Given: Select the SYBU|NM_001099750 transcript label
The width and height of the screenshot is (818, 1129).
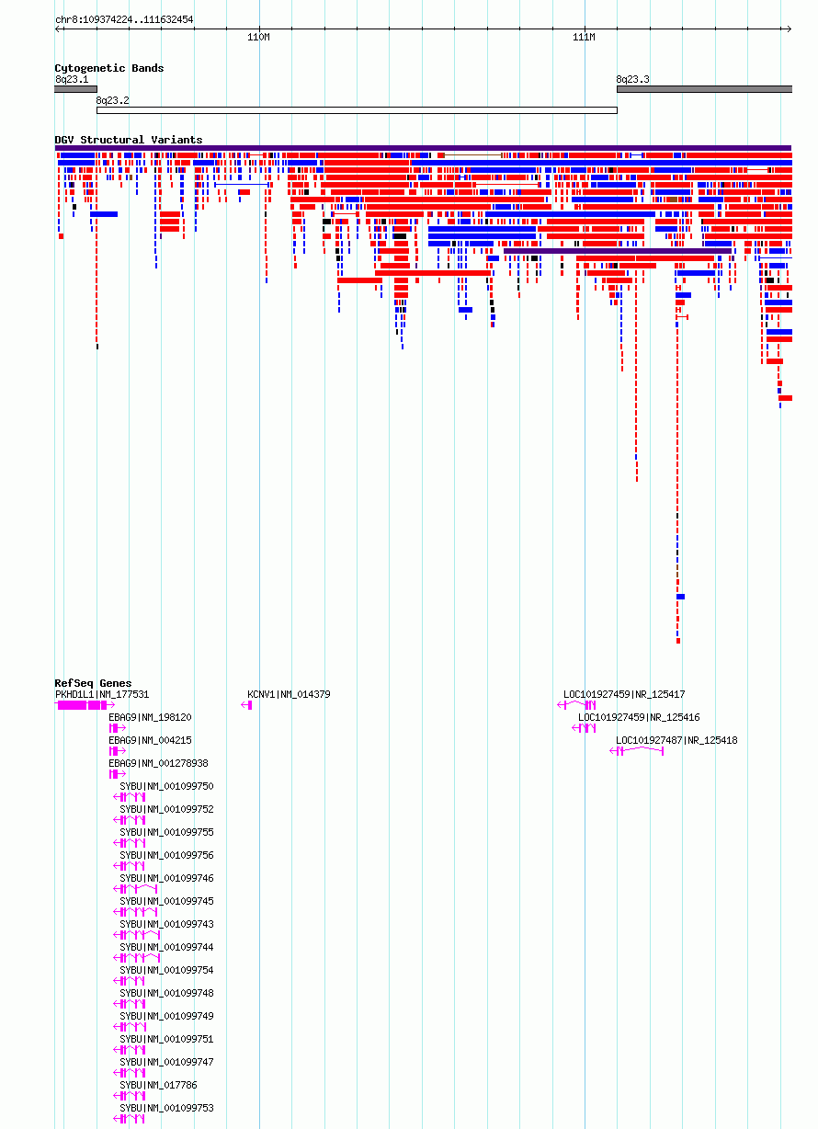Looking at the screenshot, I should click(166, 786).
